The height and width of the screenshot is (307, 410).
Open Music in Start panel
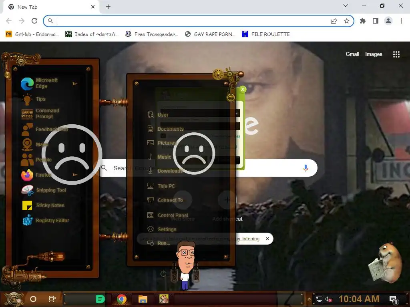(x=159, y=157)
